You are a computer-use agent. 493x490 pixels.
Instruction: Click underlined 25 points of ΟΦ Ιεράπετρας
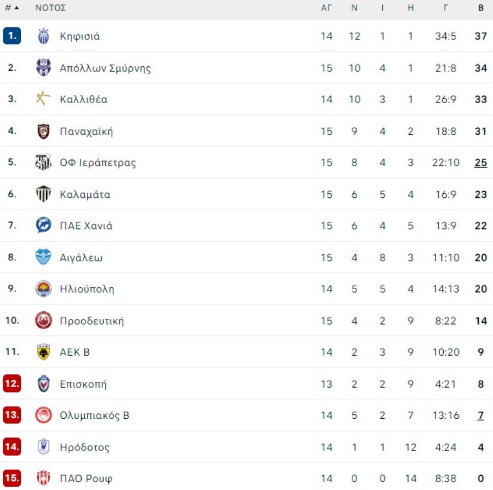[480, 163]
